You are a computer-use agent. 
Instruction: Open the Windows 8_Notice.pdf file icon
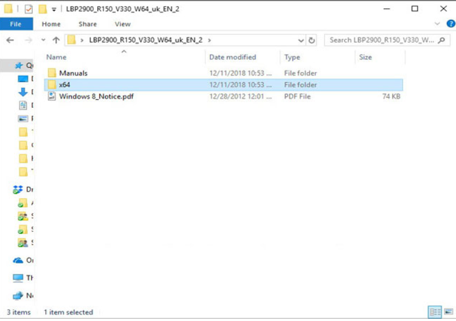[x=52, y=96]
